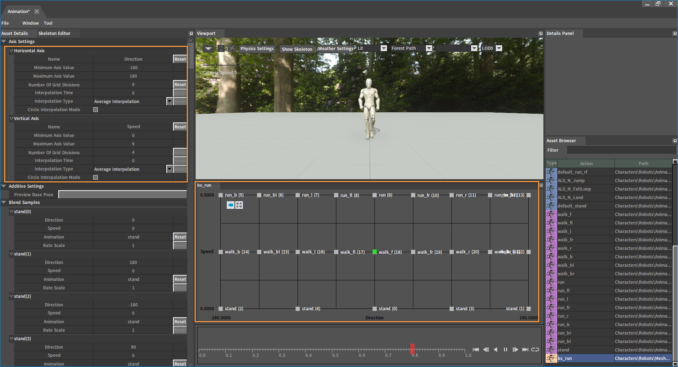
Task: Open the Tool menu
Action: tap(48, 23)
